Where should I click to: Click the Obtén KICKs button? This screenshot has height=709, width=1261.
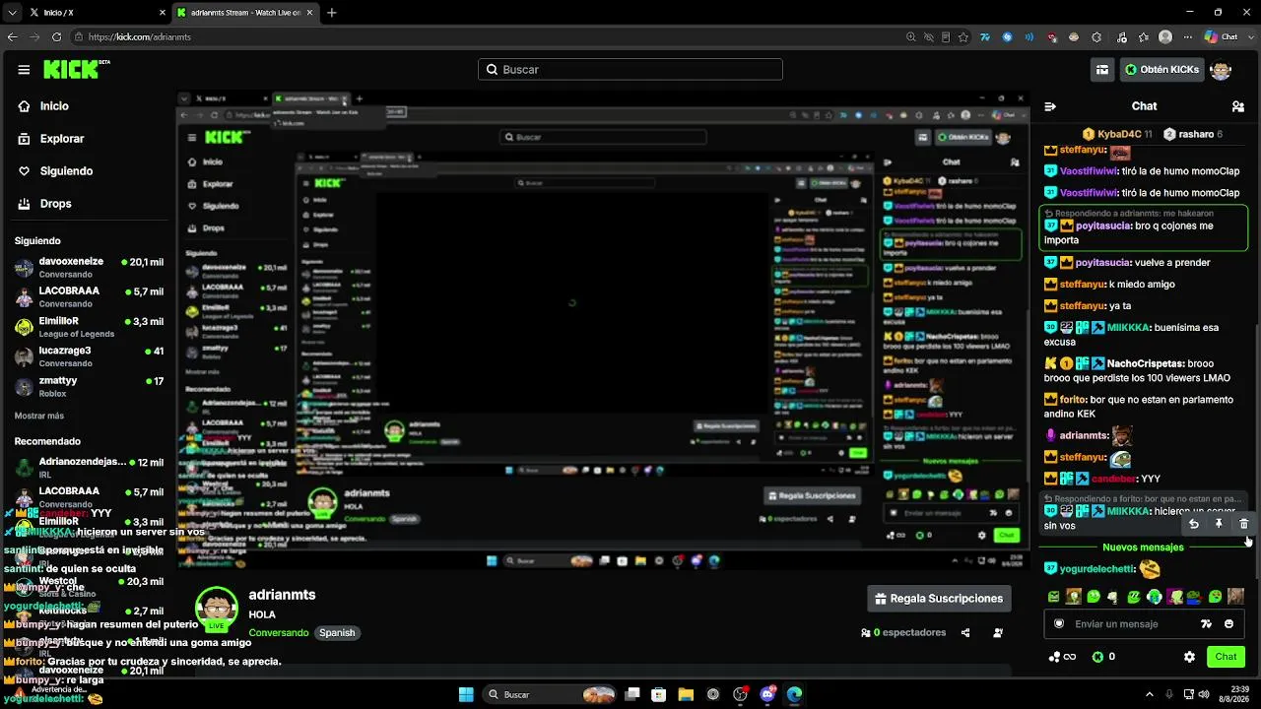point(1161,70)
